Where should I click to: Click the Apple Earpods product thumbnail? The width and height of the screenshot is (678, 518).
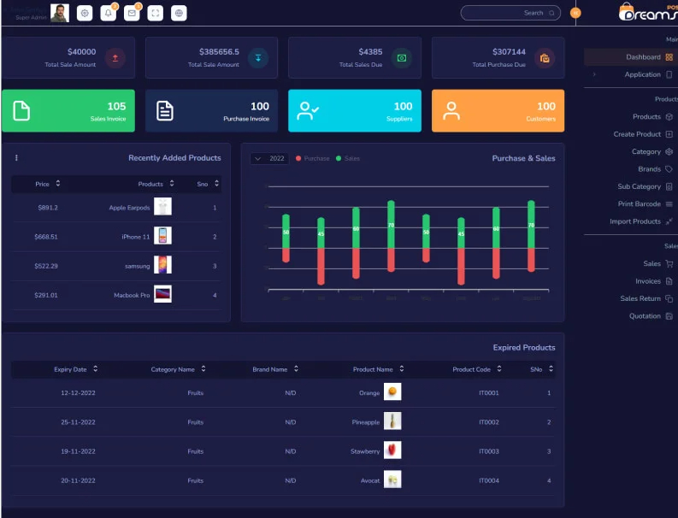[162, 206]
